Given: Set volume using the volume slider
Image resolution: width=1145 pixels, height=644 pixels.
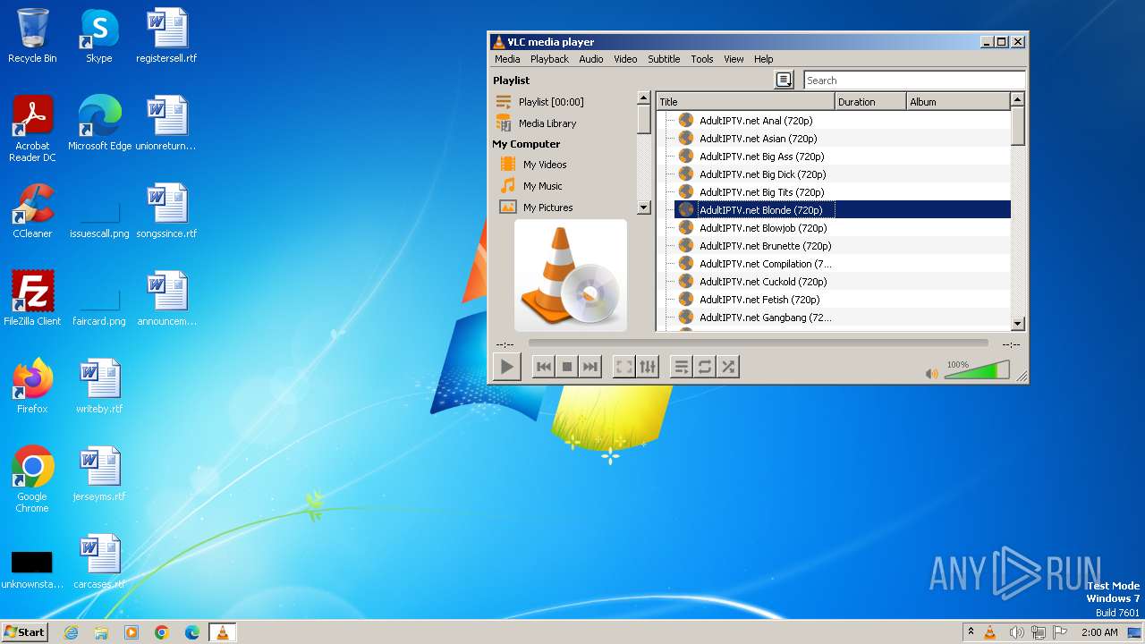Looking at the screenshot, I should [x=977, y=370].
